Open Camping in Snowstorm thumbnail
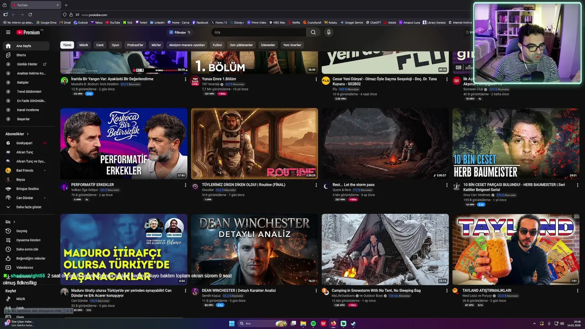The width and height of the screenshot is (585, 329). 385,249
